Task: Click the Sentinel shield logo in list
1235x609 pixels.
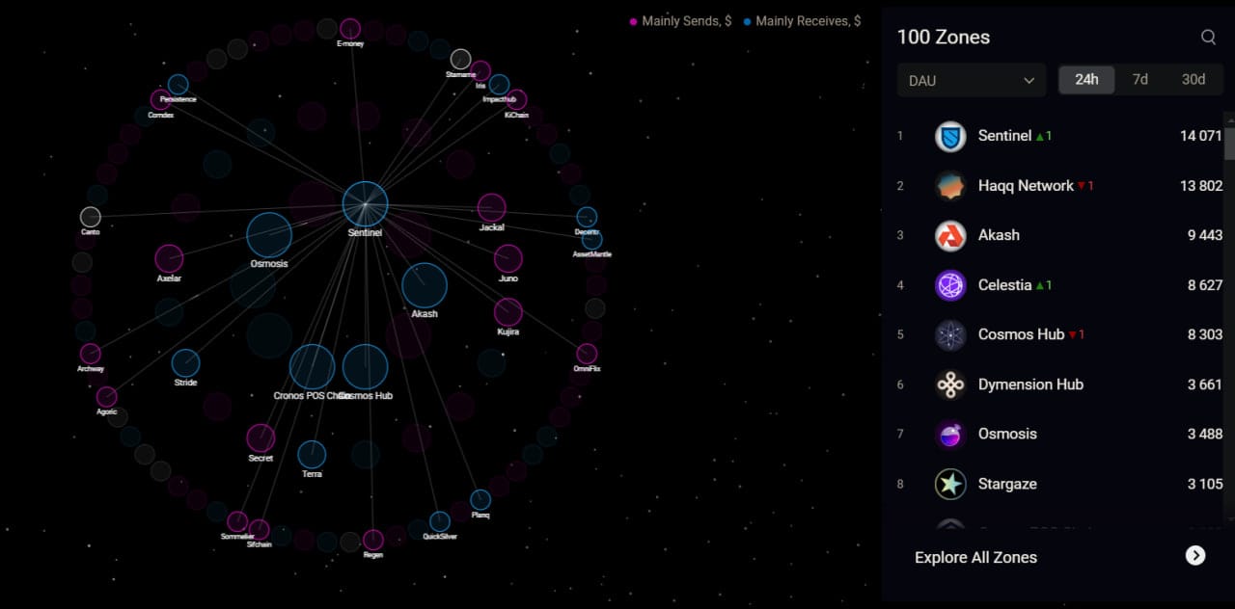Action: (x=950, y=137)
